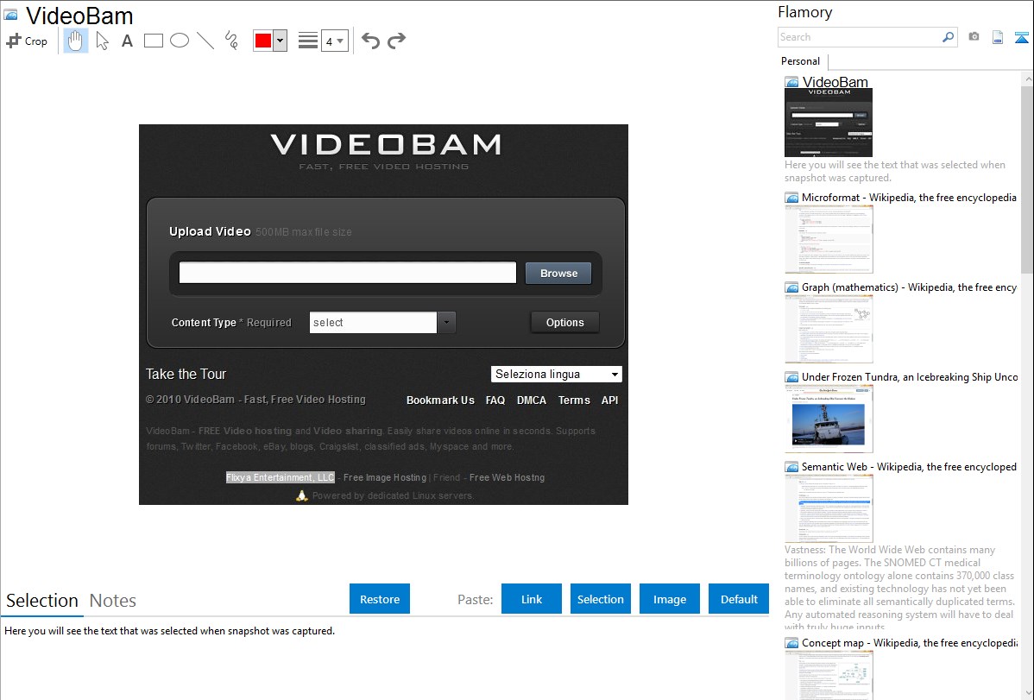Switch to the Notes tab
Image resolution: width=1034 pixels, height=700 pixels.
(113, 601)
